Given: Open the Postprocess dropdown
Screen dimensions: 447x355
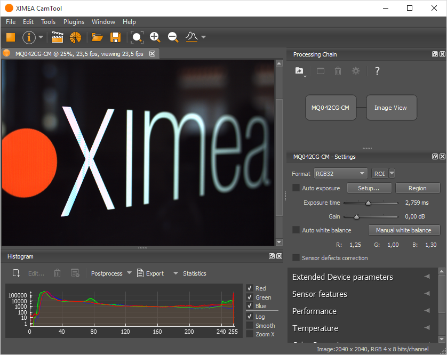Looking at the screenshot, I should (x=111, y=273).
